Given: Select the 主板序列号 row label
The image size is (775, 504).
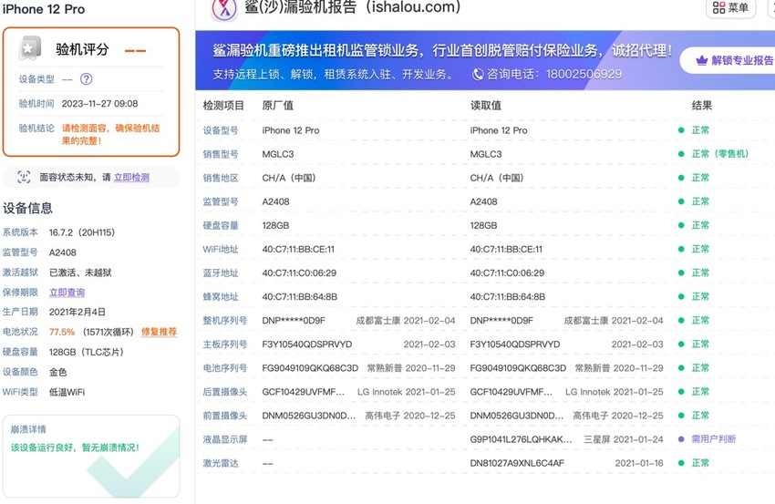Looking at the screenshot, I should [225, 344].
